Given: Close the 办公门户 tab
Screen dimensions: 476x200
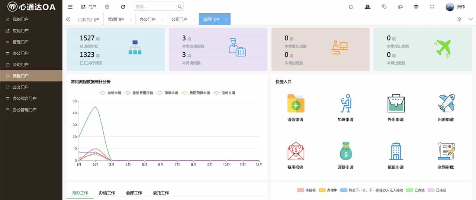Looking at the screenshot, I should pos(163,19).
